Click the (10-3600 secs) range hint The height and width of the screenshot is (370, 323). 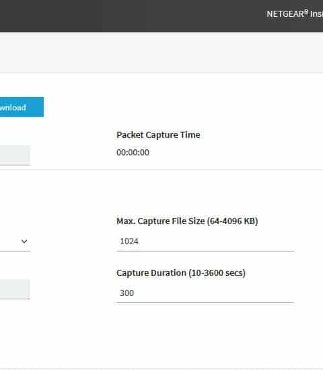click(217, 273)
